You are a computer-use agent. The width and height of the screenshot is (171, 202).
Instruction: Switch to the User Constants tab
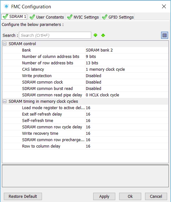(x=47, y=17)
